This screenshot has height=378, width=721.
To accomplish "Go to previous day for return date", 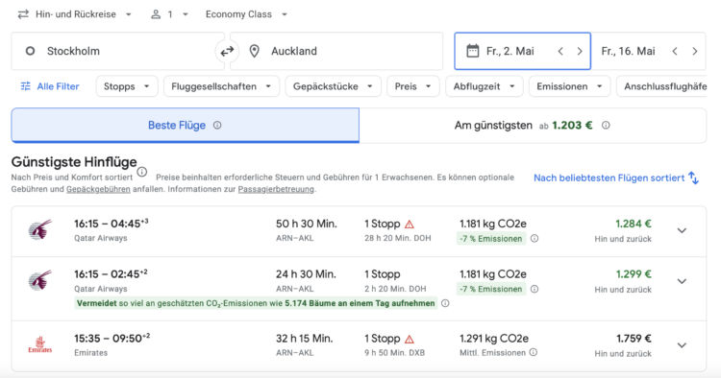I will 675,51.
